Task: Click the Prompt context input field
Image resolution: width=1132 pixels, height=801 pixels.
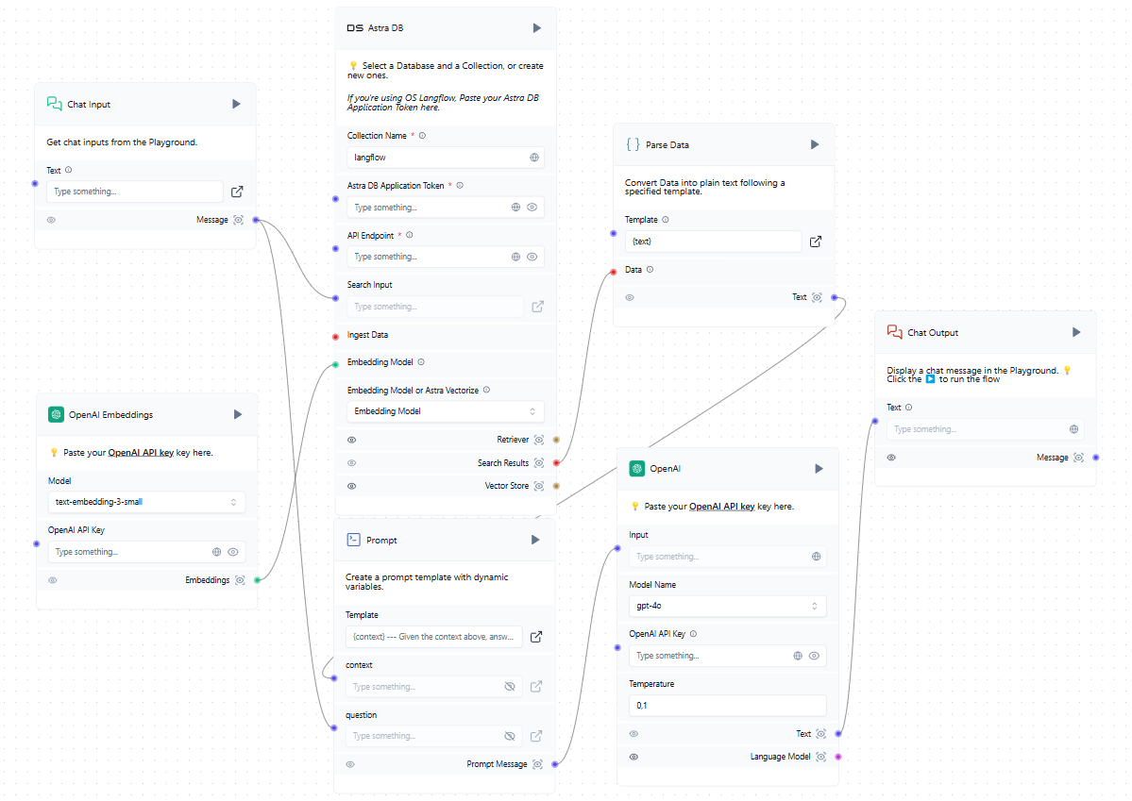Action: 434,686
